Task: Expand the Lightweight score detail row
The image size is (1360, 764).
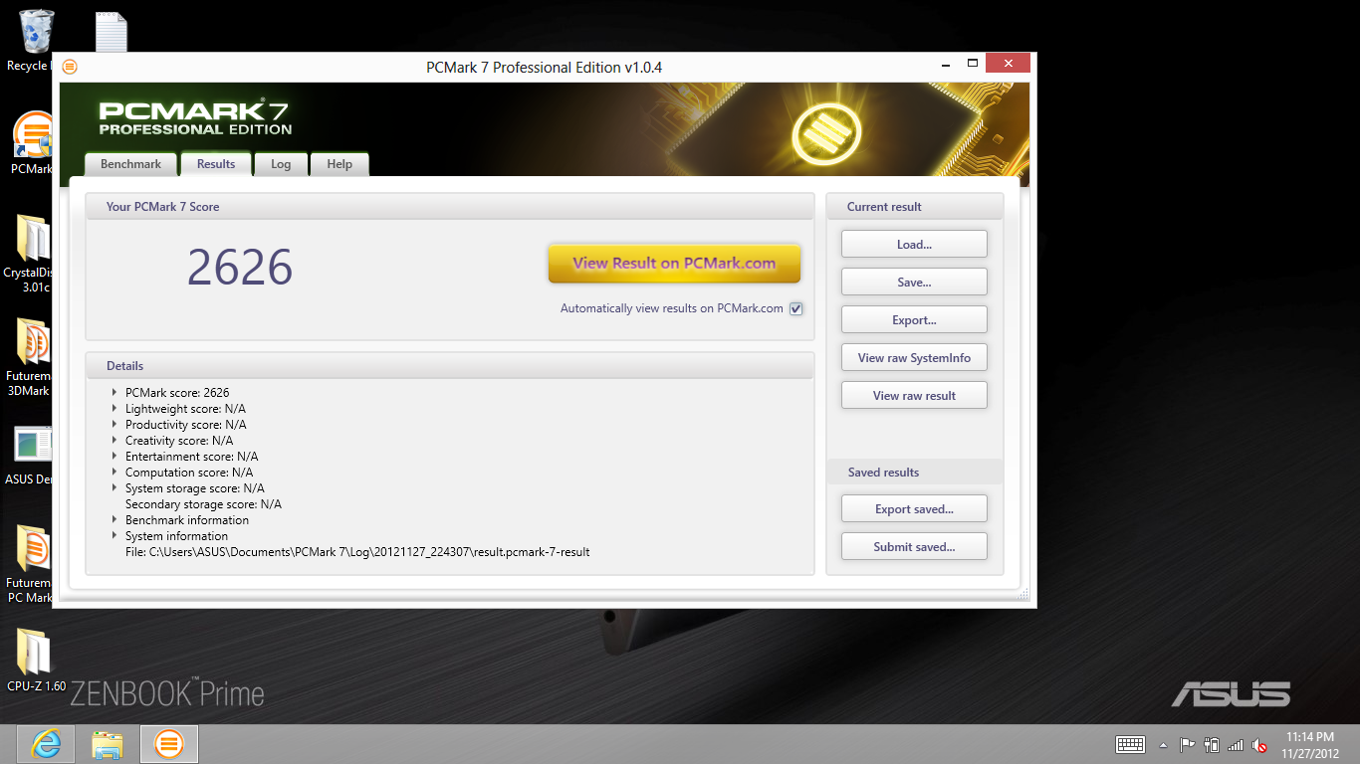Action: pyautogui.click(x=114, y=408)
